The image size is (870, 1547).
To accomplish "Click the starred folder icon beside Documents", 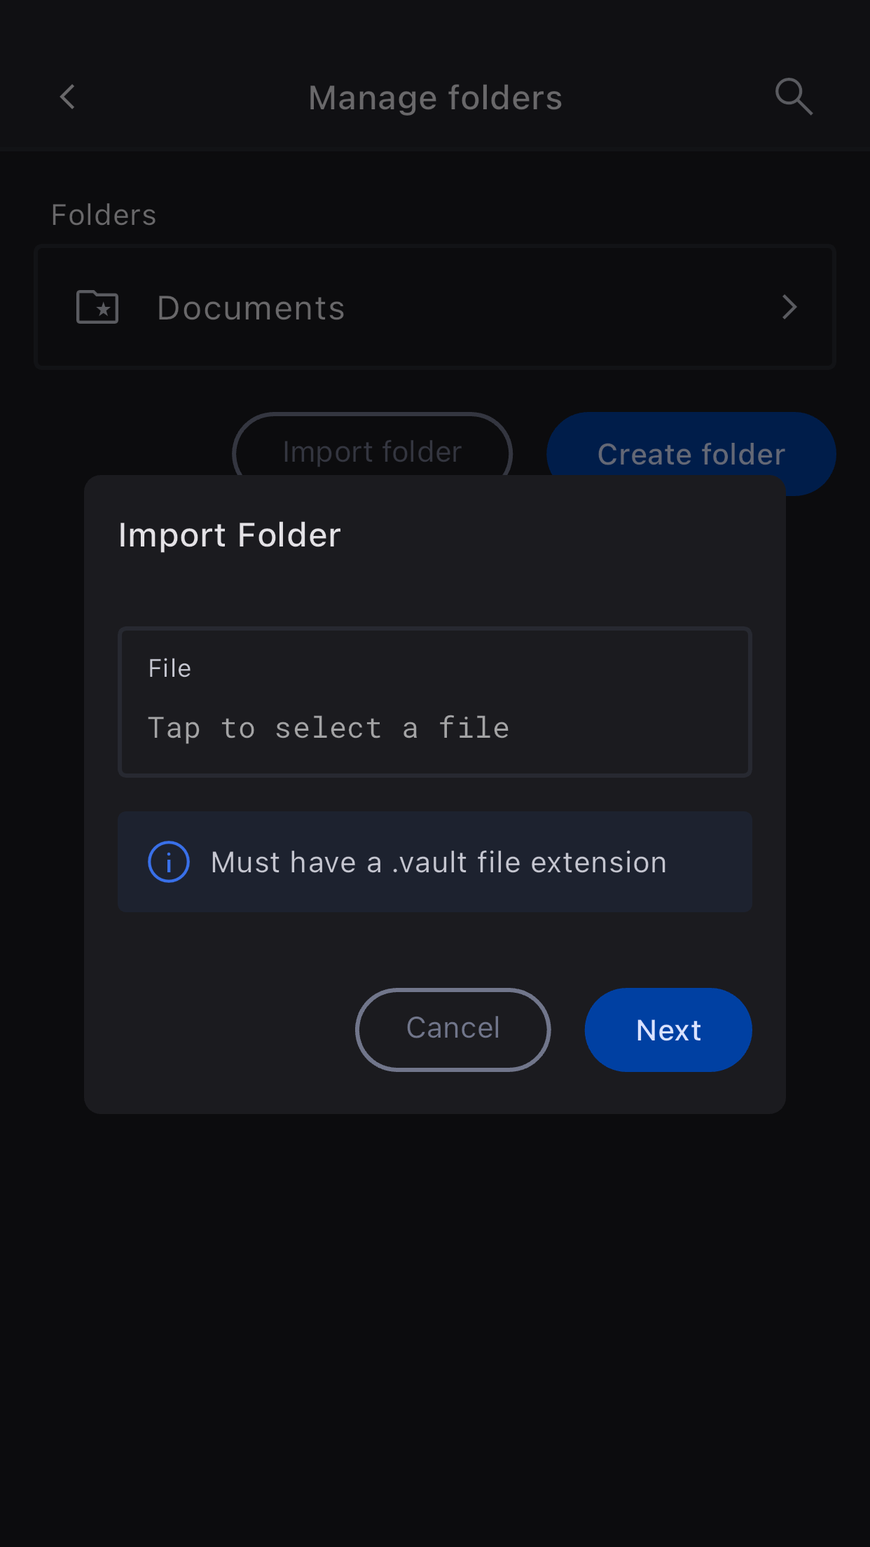I will point(97,307).
